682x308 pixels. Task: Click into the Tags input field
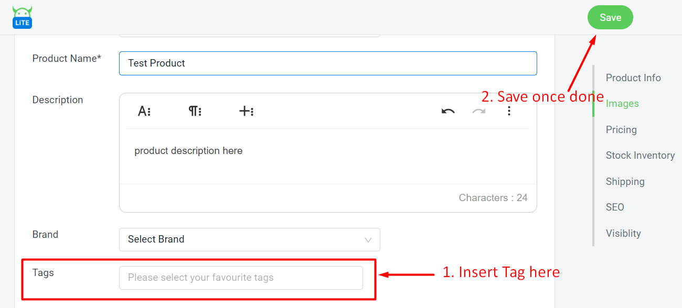coord(241,278)
